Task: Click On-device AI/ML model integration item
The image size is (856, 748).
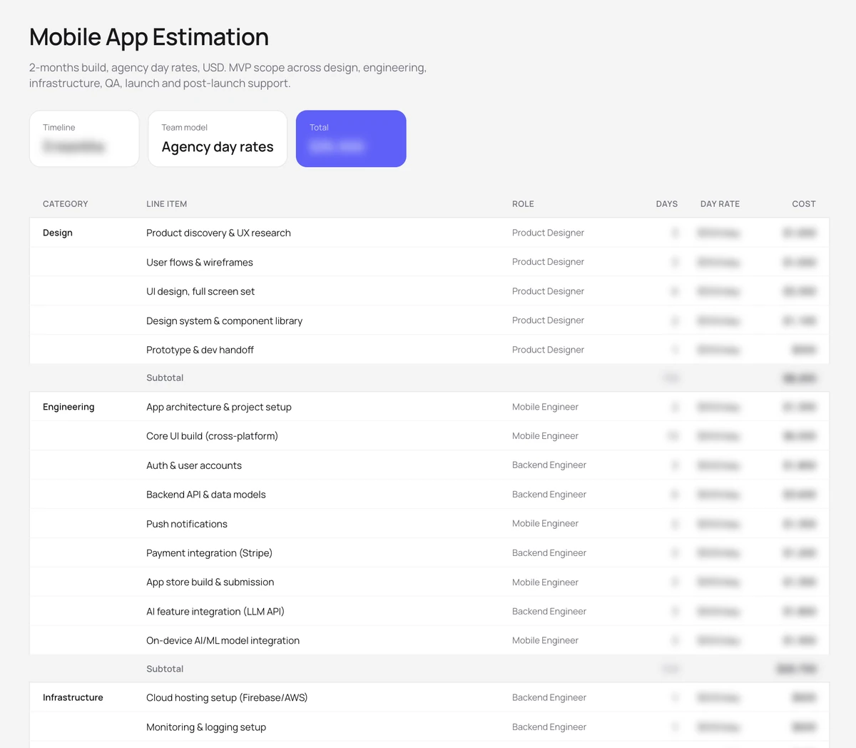Action: (223, 641)
